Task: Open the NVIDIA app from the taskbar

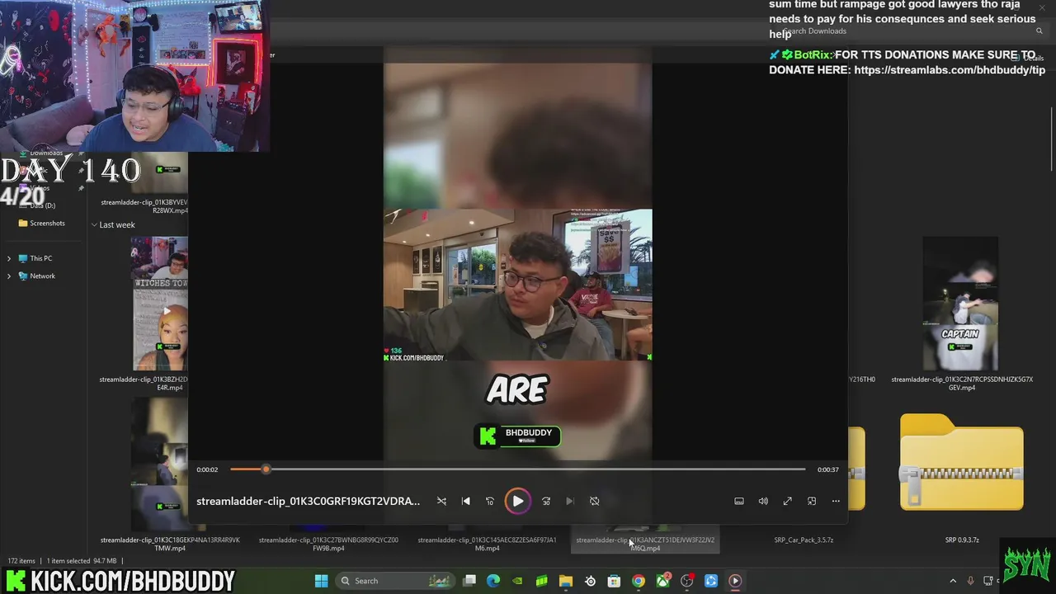Action: 517,581
